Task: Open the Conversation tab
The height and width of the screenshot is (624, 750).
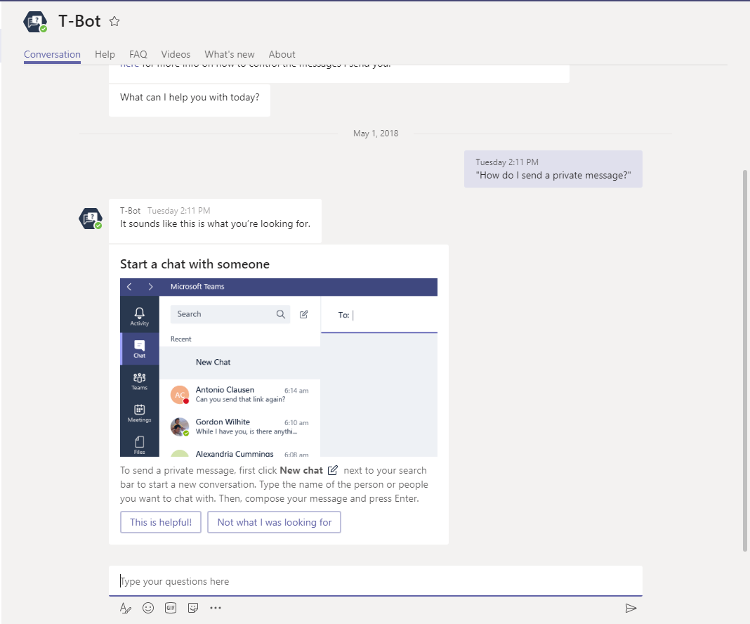Action: [52, 54]
